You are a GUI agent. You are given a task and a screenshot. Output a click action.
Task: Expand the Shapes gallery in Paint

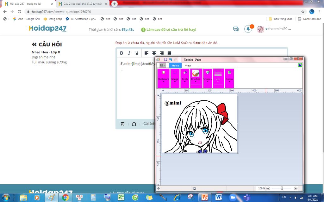pyautogui.click(x=208, y=78)
